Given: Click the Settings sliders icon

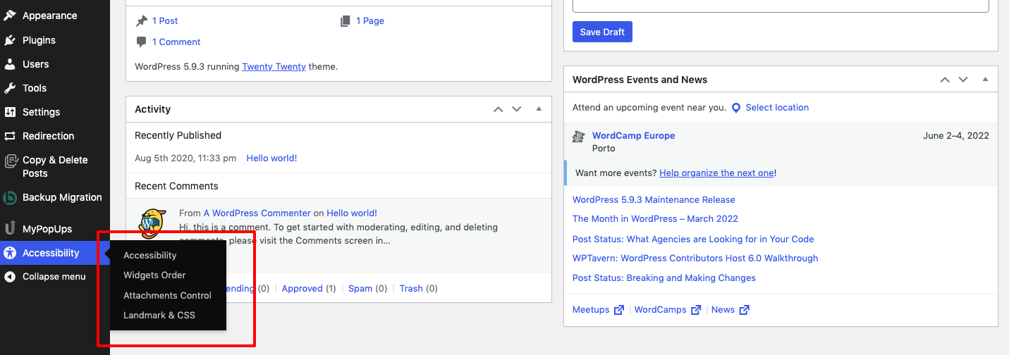Looking at the screenshot, I should click(10, 112).
